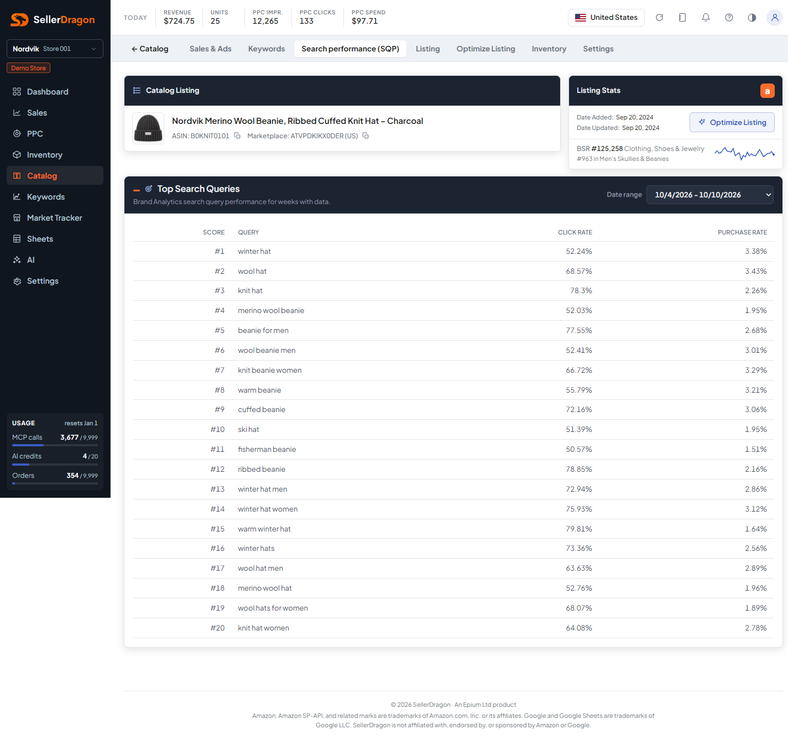Sort by the Purchase Rate column header
Screen dimensions: 788x745
pos(743,232)
